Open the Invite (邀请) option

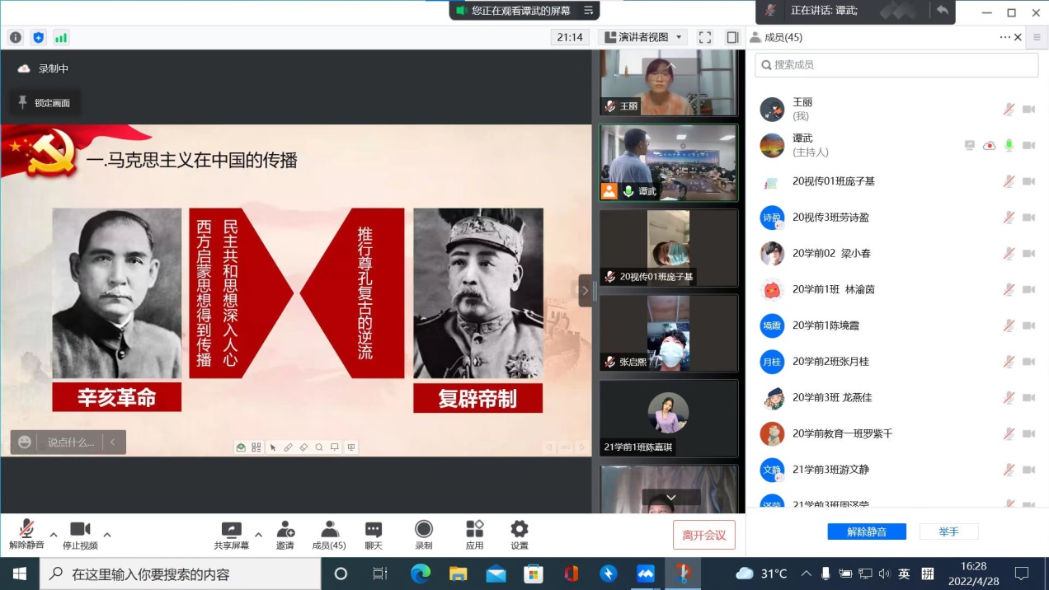(285, 535)
